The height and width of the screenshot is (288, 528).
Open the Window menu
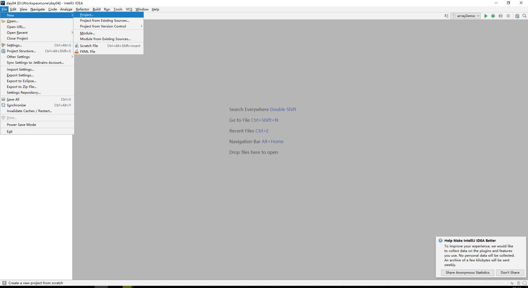[x=142, y=9]
